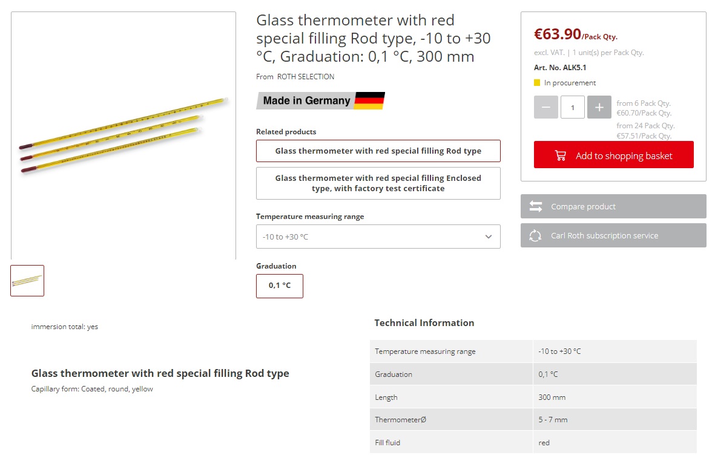
Task: Click the plus quantity button
Action: (599, 107)
